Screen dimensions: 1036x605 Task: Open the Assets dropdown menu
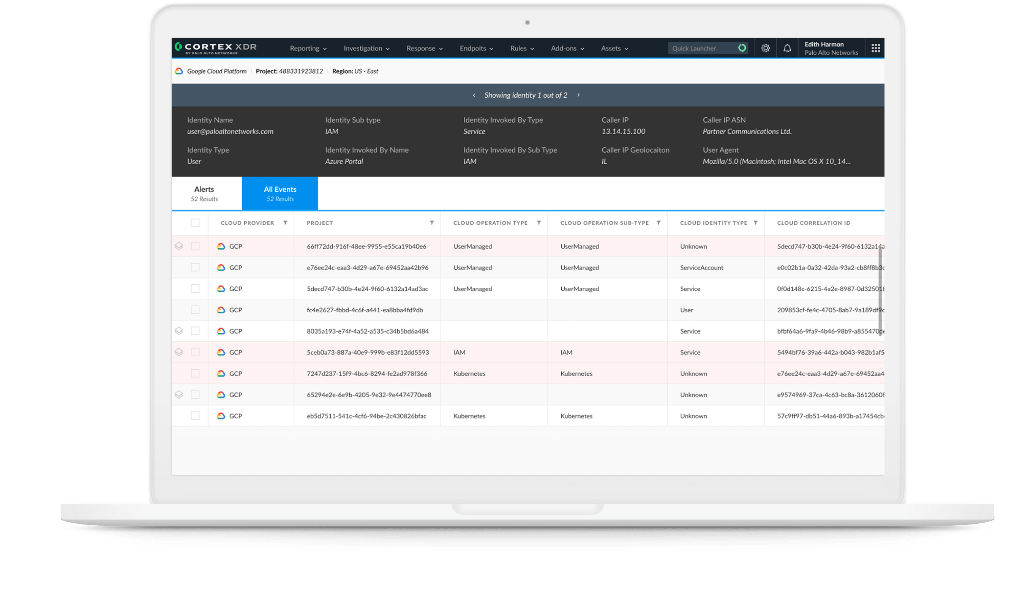coord(613,48)
